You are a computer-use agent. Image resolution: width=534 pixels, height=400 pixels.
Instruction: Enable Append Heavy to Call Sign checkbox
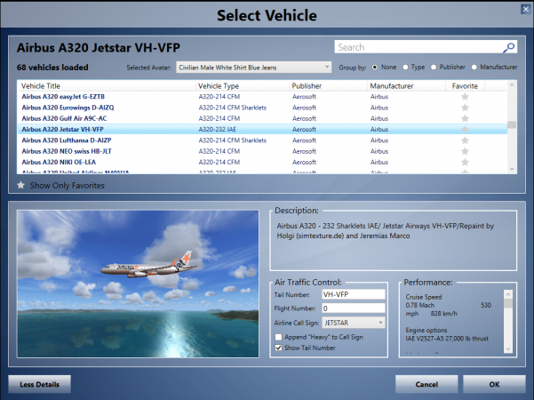tap(278, 338)
